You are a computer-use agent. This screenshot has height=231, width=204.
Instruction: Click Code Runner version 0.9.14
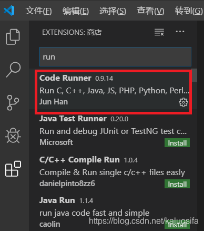tap(104, 79)
